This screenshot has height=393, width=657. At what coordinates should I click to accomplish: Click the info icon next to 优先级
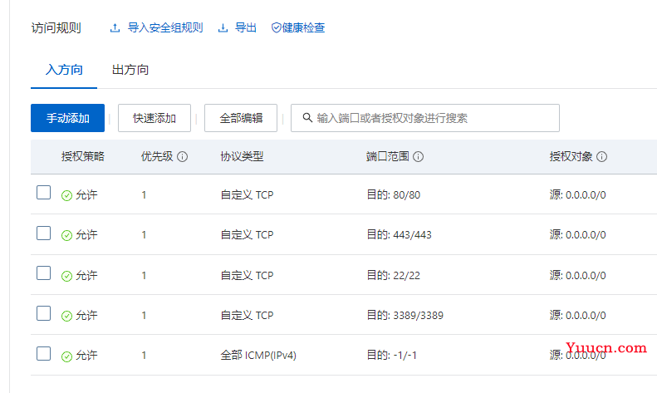[x=182, y=157]
